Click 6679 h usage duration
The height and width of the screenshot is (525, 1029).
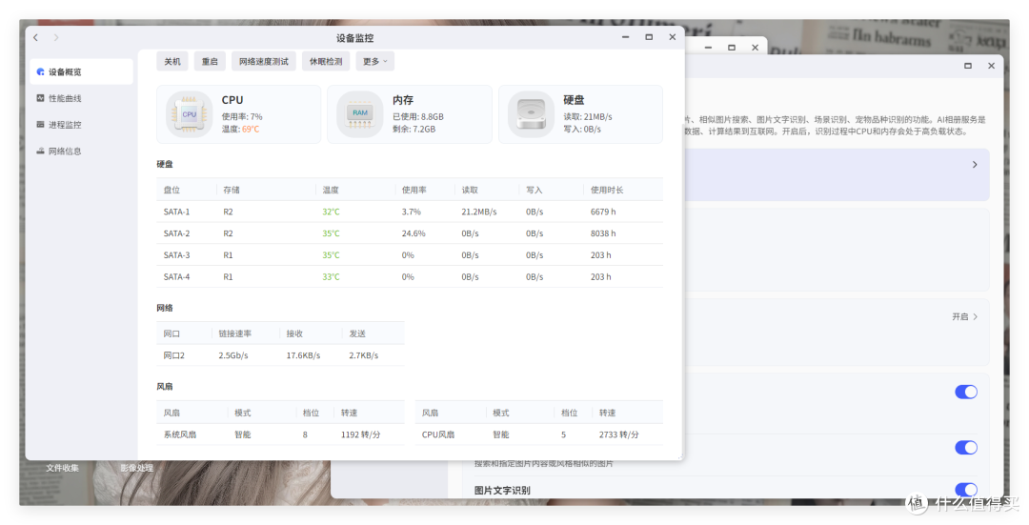pos(603,212)
